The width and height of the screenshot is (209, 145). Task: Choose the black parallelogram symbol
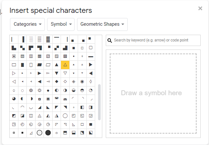(x=39, y=65)
